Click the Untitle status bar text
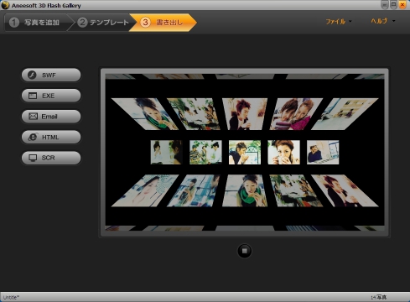Viewport: 410px width, 302px height. click(11, 298)
